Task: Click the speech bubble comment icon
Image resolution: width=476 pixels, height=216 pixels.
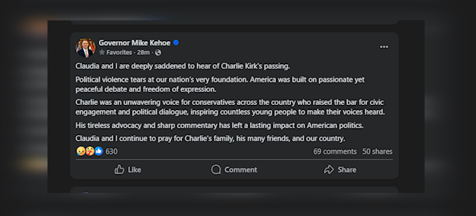Action: click(x=216, y=169)
